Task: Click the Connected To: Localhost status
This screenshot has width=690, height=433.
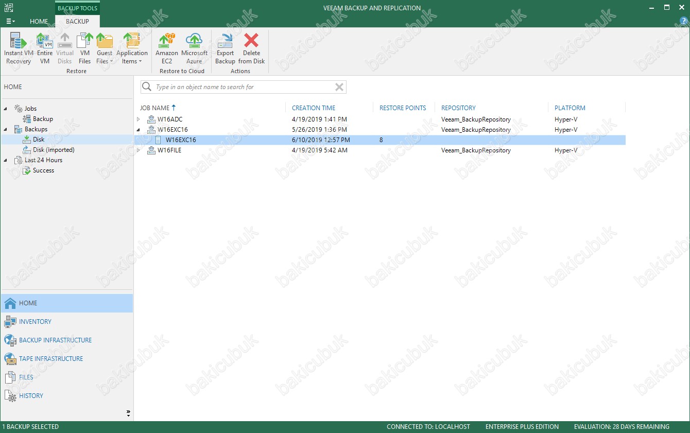Action: pos(428,427)
